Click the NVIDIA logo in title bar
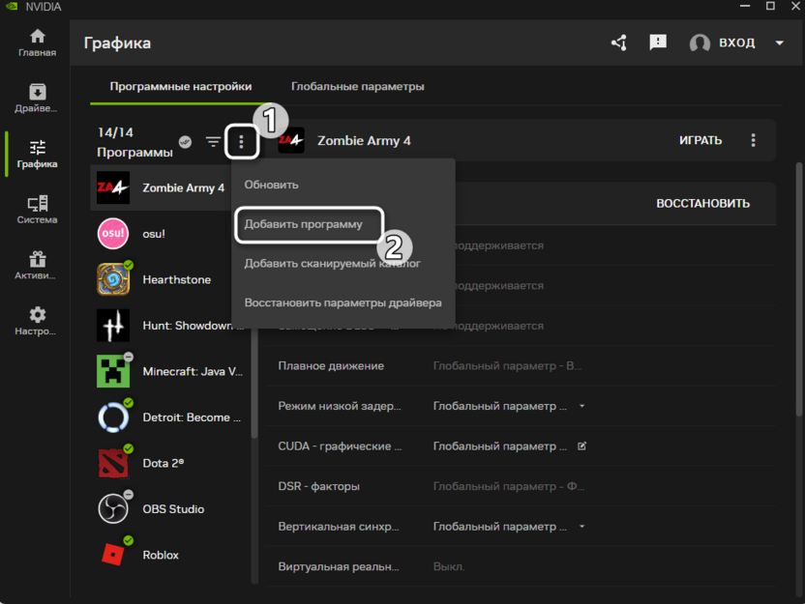 tap(12, 6)
